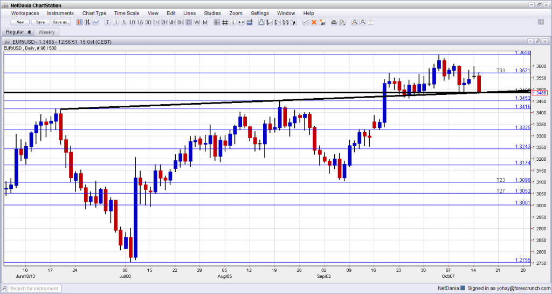This screenshot has width=552, height=294.
Task: Select the tick (T) time scale
Action: [108, 22]
